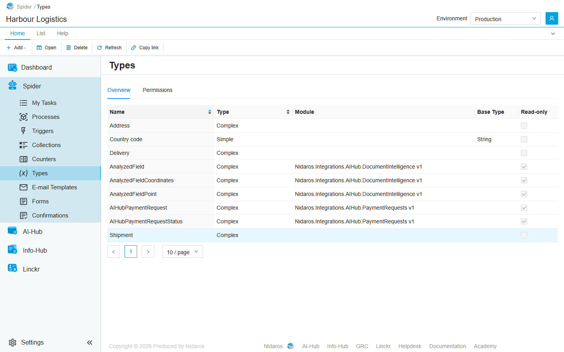Viewport: 564px width, 352px height.
Task: Open the Counters icon
Action: click(23, 159)
